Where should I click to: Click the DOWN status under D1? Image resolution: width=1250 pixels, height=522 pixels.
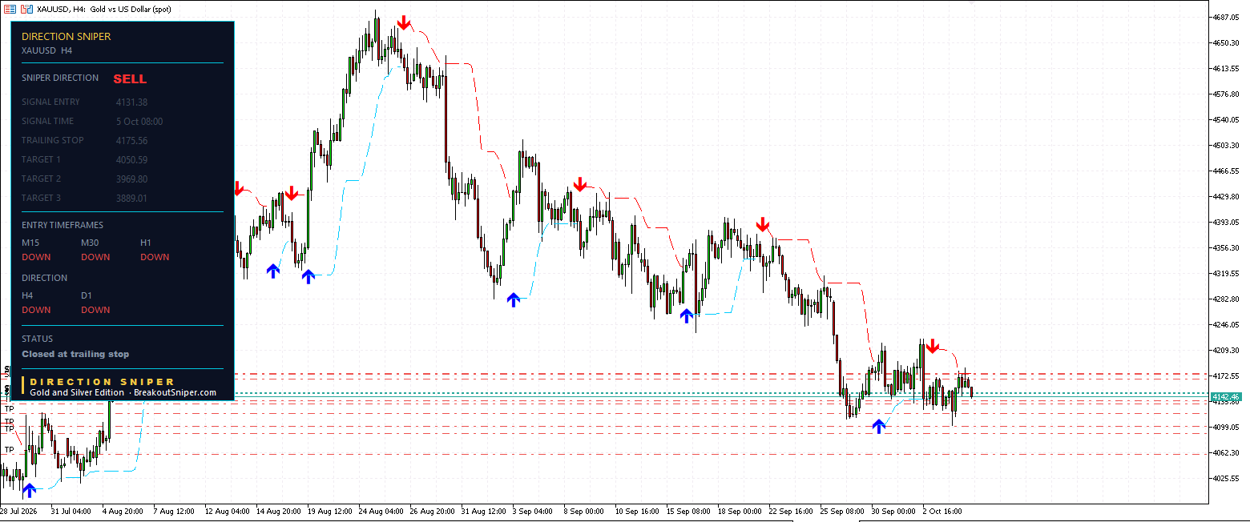95,310
